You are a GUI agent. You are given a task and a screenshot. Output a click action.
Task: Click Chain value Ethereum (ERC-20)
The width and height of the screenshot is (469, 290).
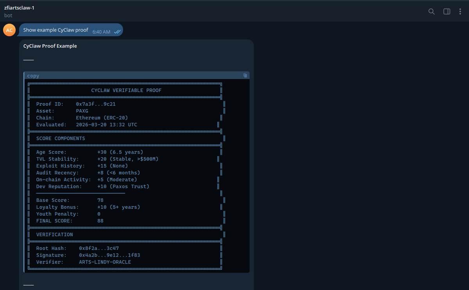tap(102, 118)
